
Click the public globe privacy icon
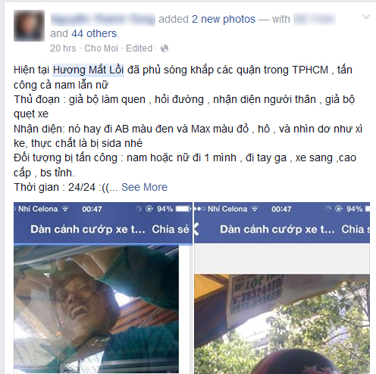[164, 48]
